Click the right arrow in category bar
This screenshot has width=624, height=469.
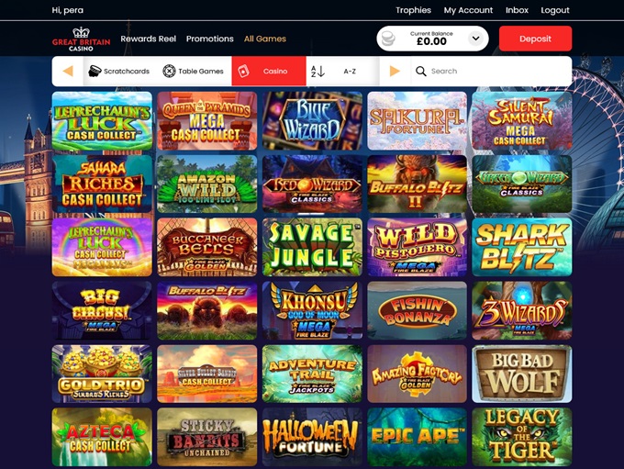(395, 72)
